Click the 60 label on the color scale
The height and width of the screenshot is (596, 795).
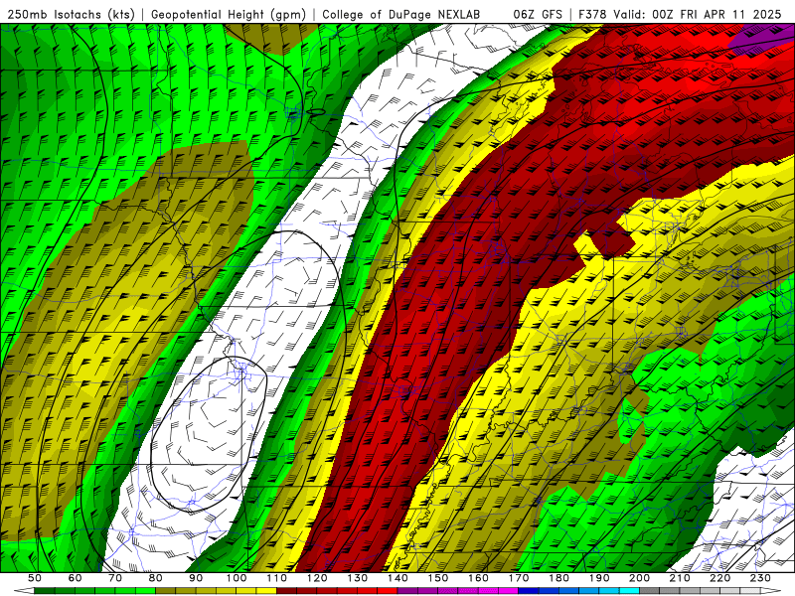tap(76, 578)
